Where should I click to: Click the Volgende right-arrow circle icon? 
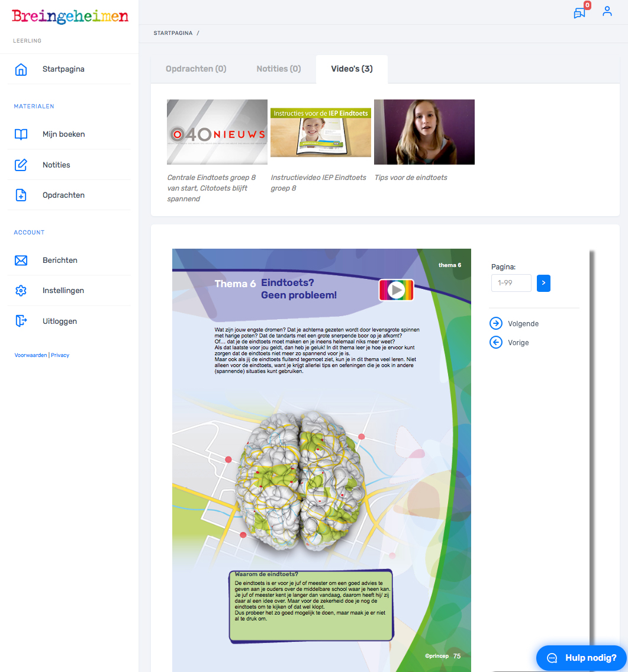coord(496,323)
